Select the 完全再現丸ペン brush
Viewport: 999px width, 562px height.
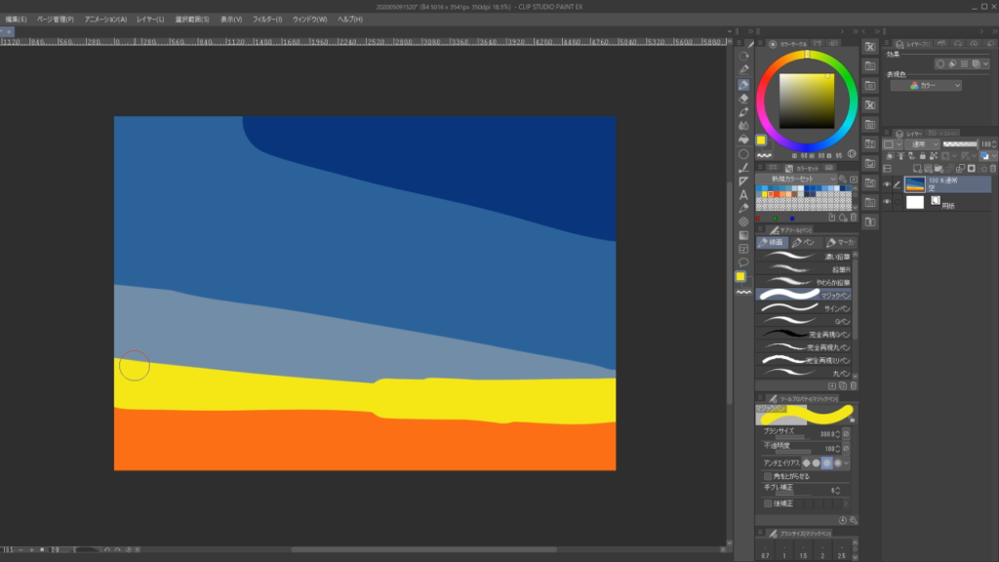(804, 347)
